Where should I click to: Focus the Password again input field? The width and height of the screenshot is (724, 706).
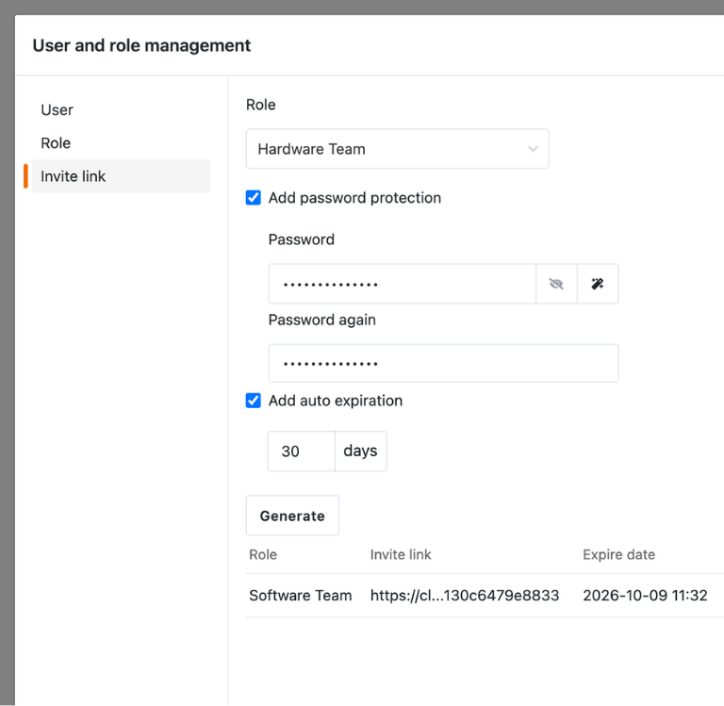click(443, 363)
